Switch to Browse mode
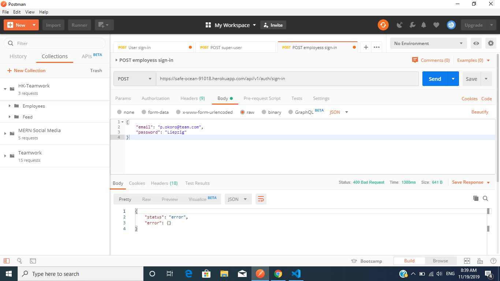 click(440, 261)
